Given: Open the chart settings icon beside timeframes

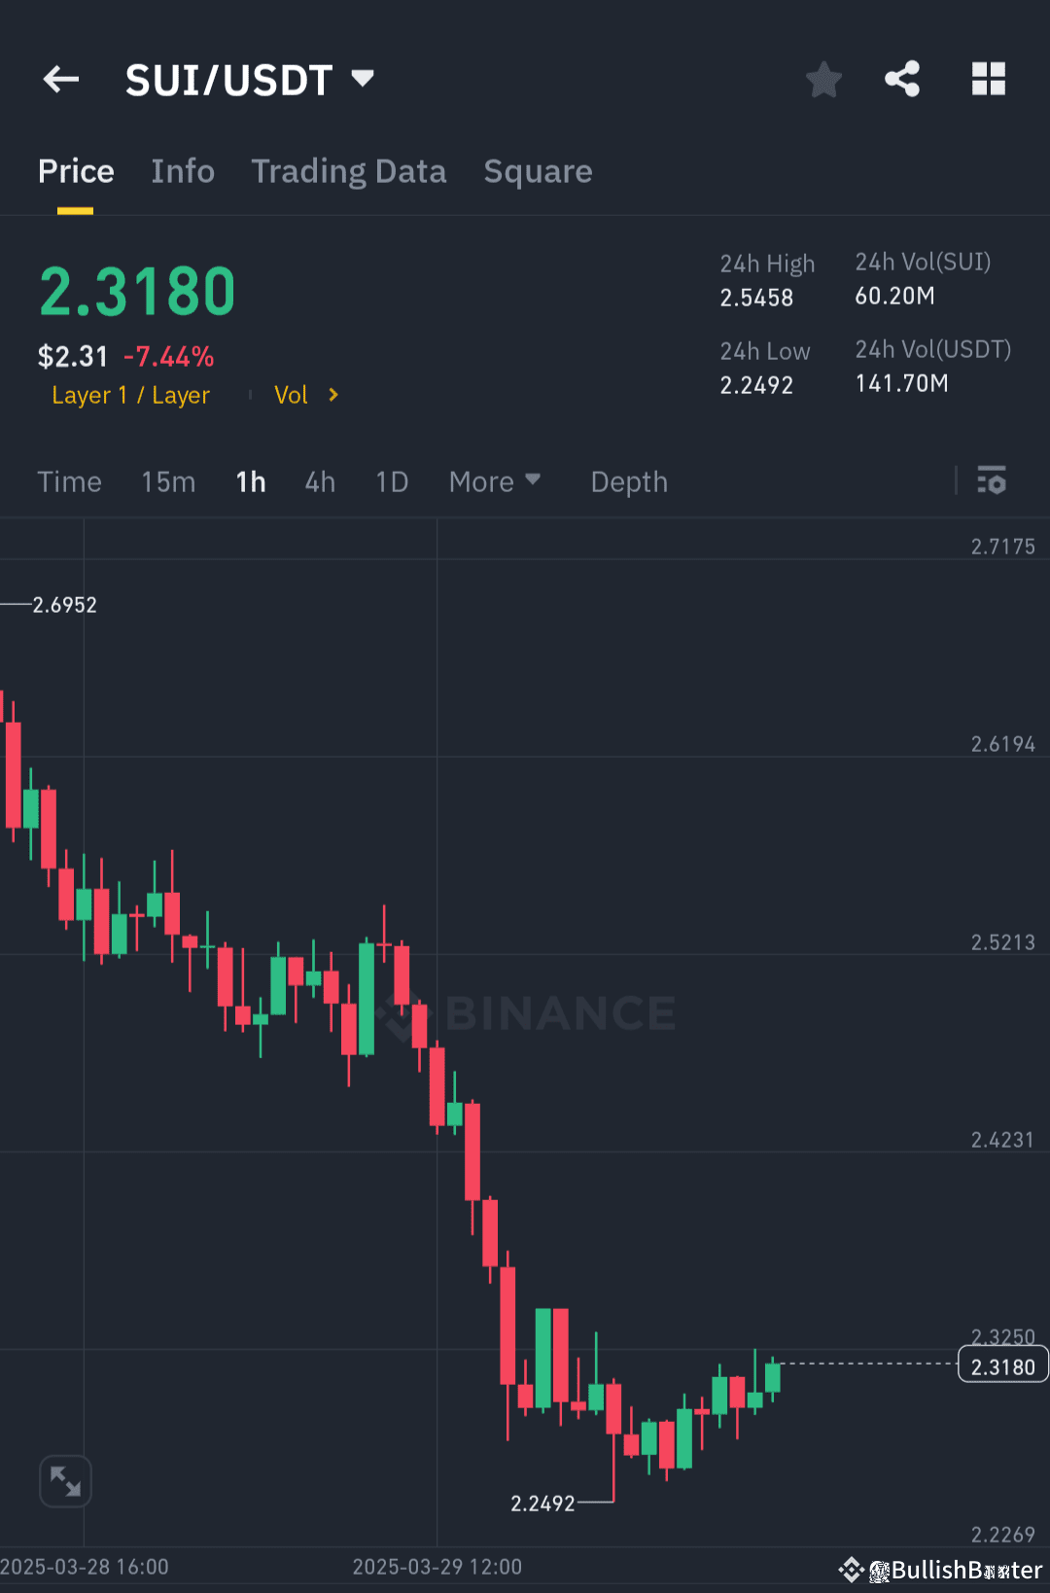Looking at the screenshot, I should coord(992,481).
